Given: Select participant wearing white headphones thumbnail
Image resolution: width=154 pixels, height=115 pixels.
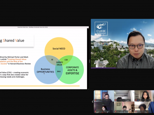Looking at the screenshot, I should coord(104,96).
